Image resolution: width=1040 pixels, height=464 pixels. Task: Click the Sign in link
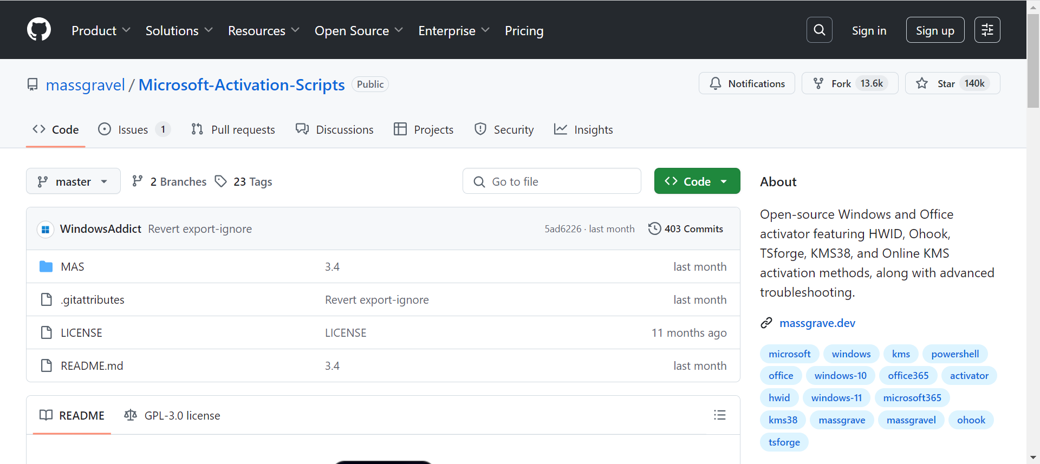coord(869,30)
